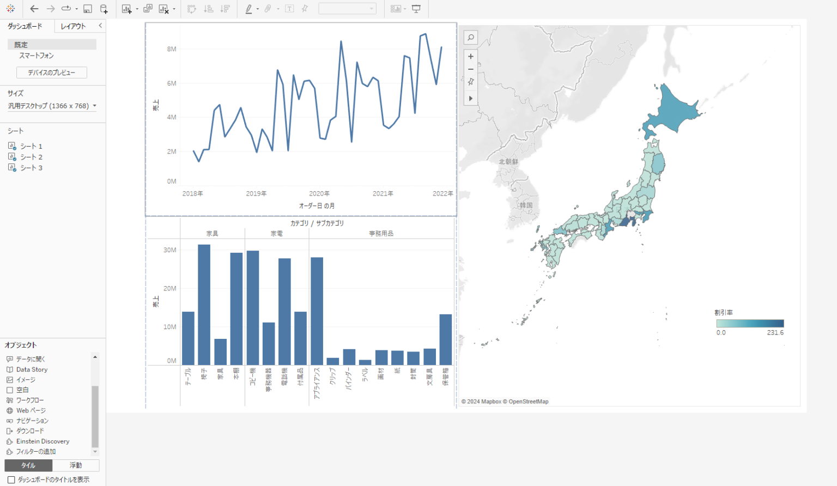Undo the last action
The height and width of the screenshot is (486, 837).
tap(34, 8)
